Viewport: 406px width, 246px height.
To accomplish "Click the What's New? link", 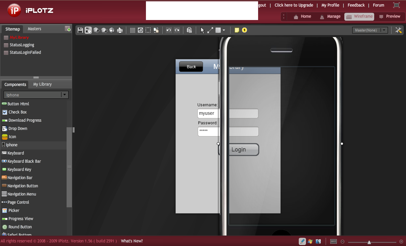I will point(132,241).
